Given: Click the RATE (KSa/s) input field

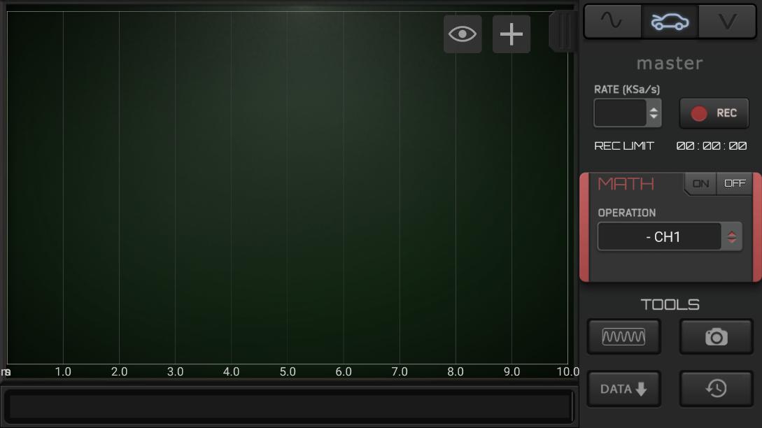Looking at the screenshot, I should 620,113.
